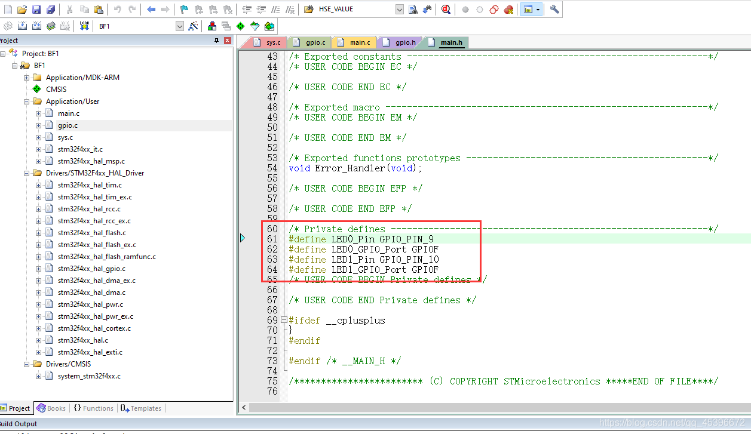Navigate forwards with right arrow icon
The height and width of the screenshot is (434, 751).
(165, 10)
